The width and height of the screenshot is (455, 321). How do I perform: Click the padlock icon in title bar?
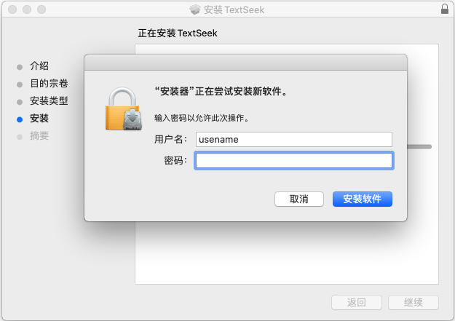point(445,9)
